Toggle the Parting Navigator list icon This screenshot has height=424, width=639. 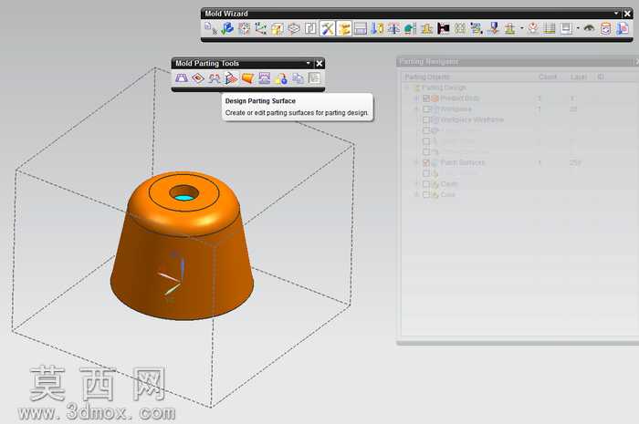tap(314, 78)
